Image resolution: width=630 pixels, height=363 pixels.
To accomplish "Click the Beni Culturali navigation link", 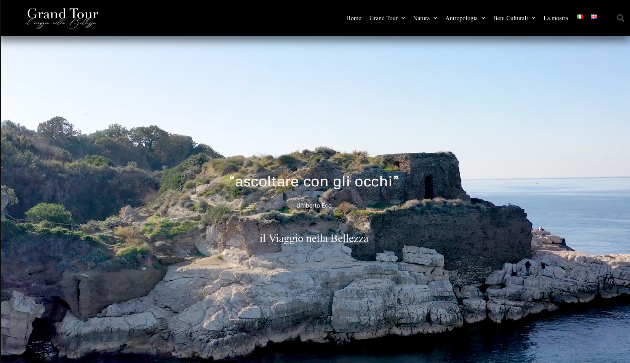I will (510, 18).
